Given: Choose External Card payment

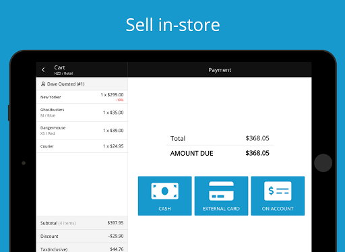Looking at the screenshot, I should [221, 196].
